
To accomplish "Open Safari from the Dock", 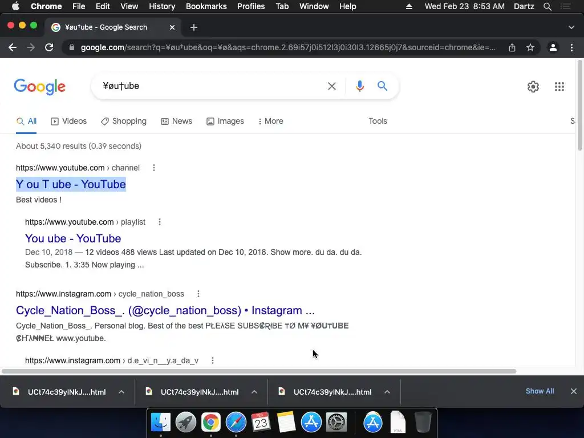I will (x=236, y=423).
